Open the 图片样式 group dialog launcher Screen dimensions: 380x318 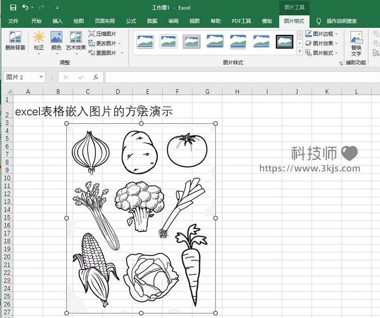point(341,63)
